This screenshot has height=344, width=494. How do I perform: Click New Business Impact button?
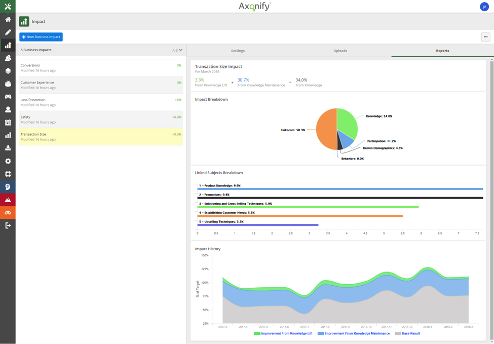[x=41, y=37]
